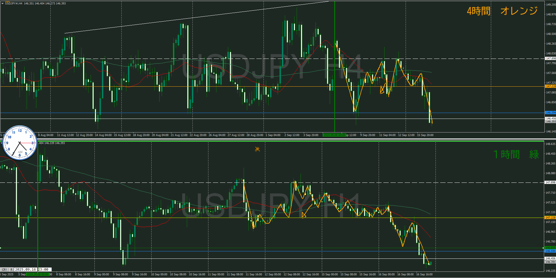Screen dimensions: 556x278
Task: Click the 9 Sep 08:00 label on H1 time axis
Action: (120, 274)
